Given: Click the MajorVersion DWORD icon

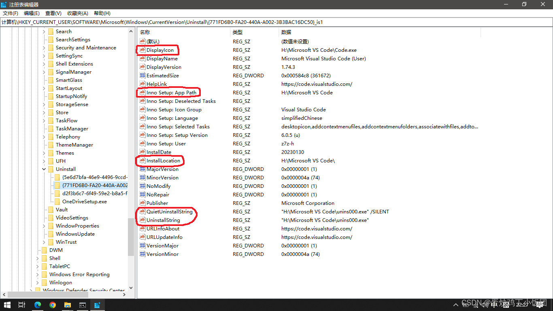Looking at the screenshot, I should pos(142,169).
